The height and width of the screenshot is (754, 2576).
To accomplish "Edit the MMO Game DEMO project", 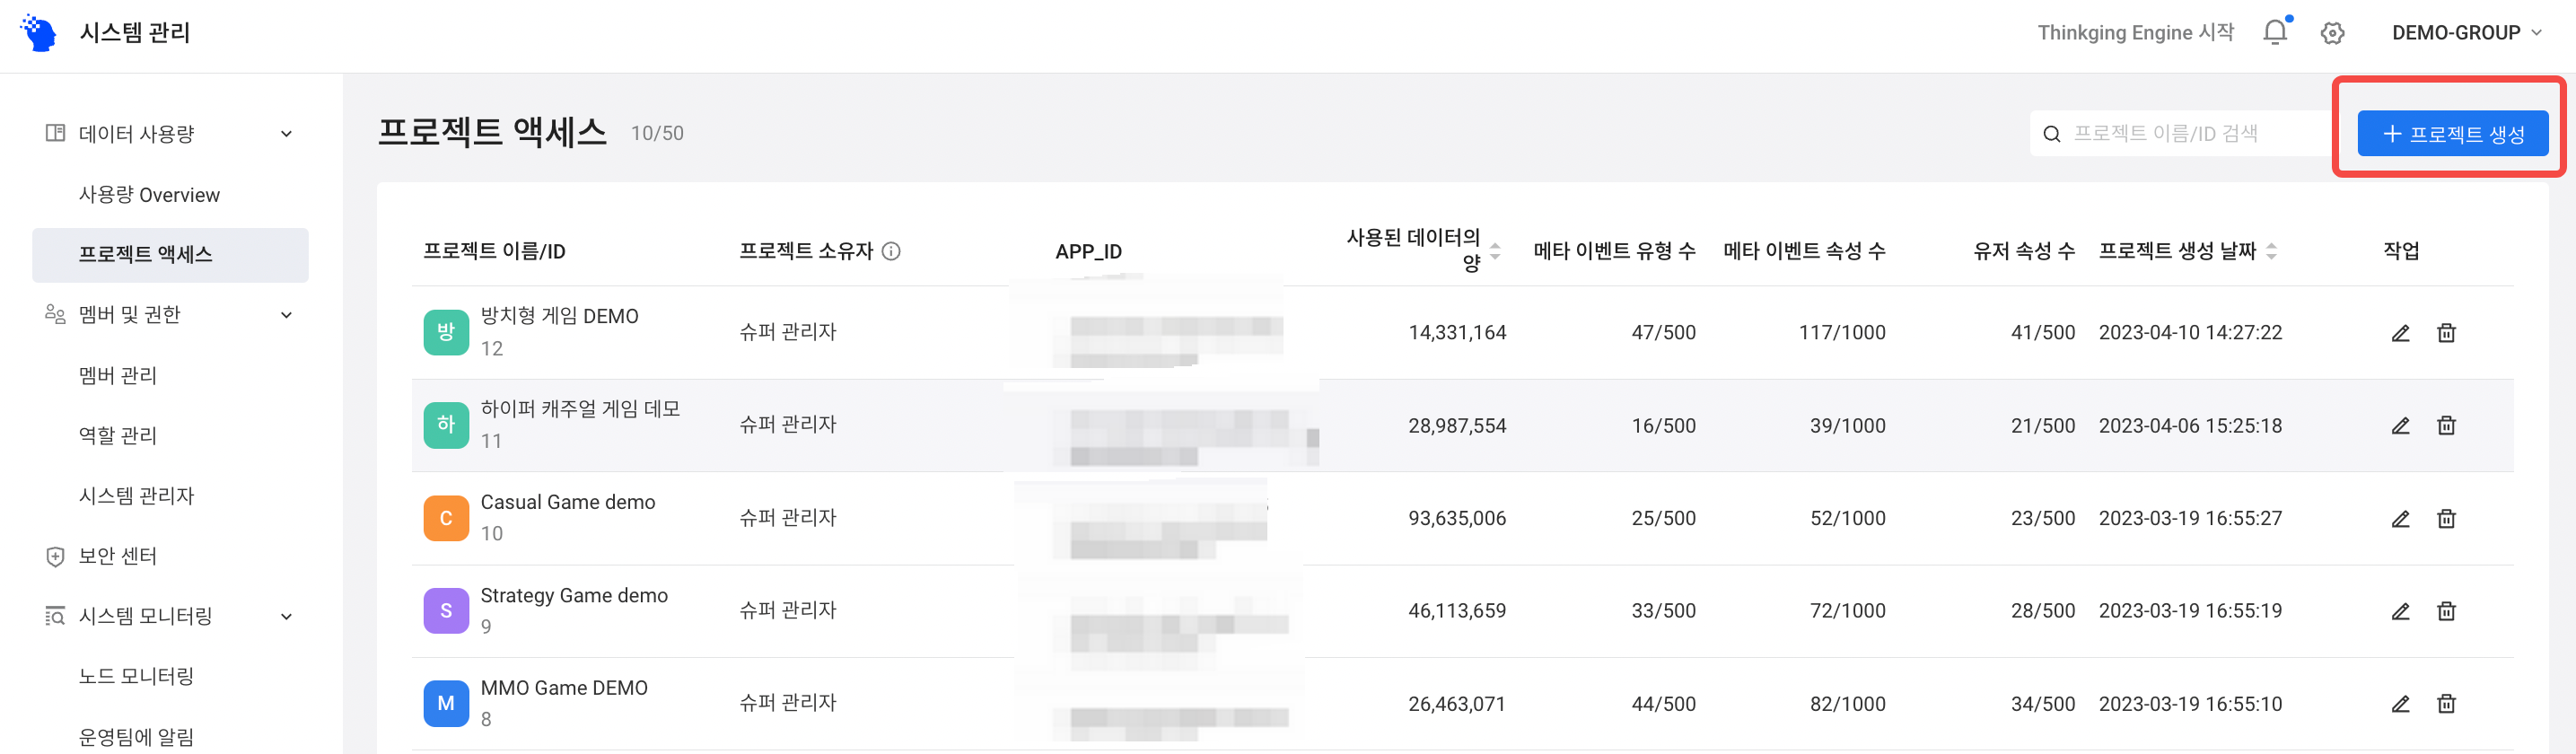I will (2400, 704).
